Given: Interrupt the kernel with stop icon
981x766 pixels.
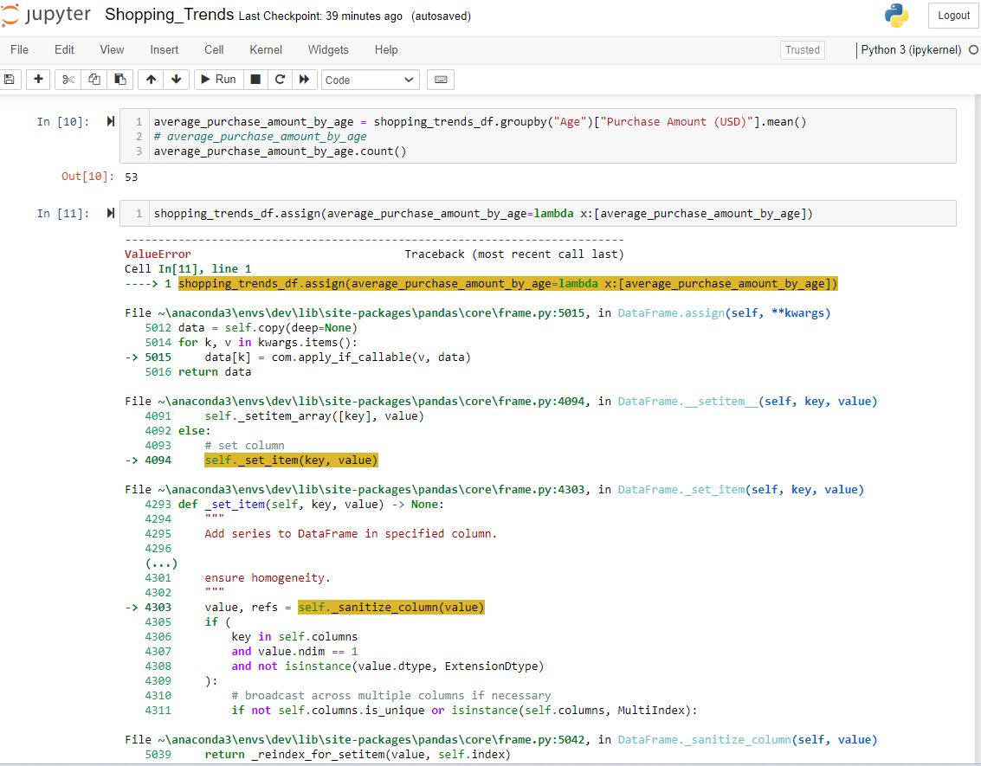Looking at the screenshot, I should point(255,80).
